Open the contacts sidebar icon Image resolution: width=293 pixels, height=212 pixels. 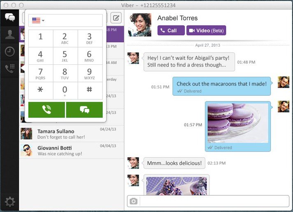click(9, 34)
